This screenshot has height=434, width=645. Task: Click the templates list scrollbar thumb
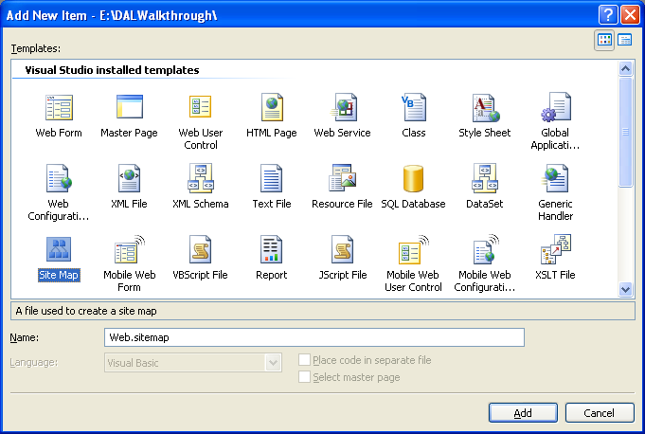point(625,132)
